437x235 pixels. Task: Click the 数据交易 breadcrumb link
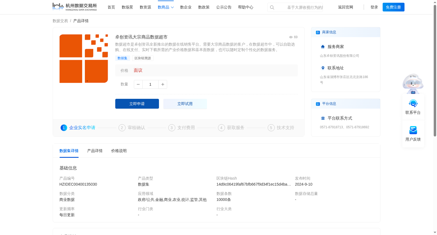click(x=60, y=21)
